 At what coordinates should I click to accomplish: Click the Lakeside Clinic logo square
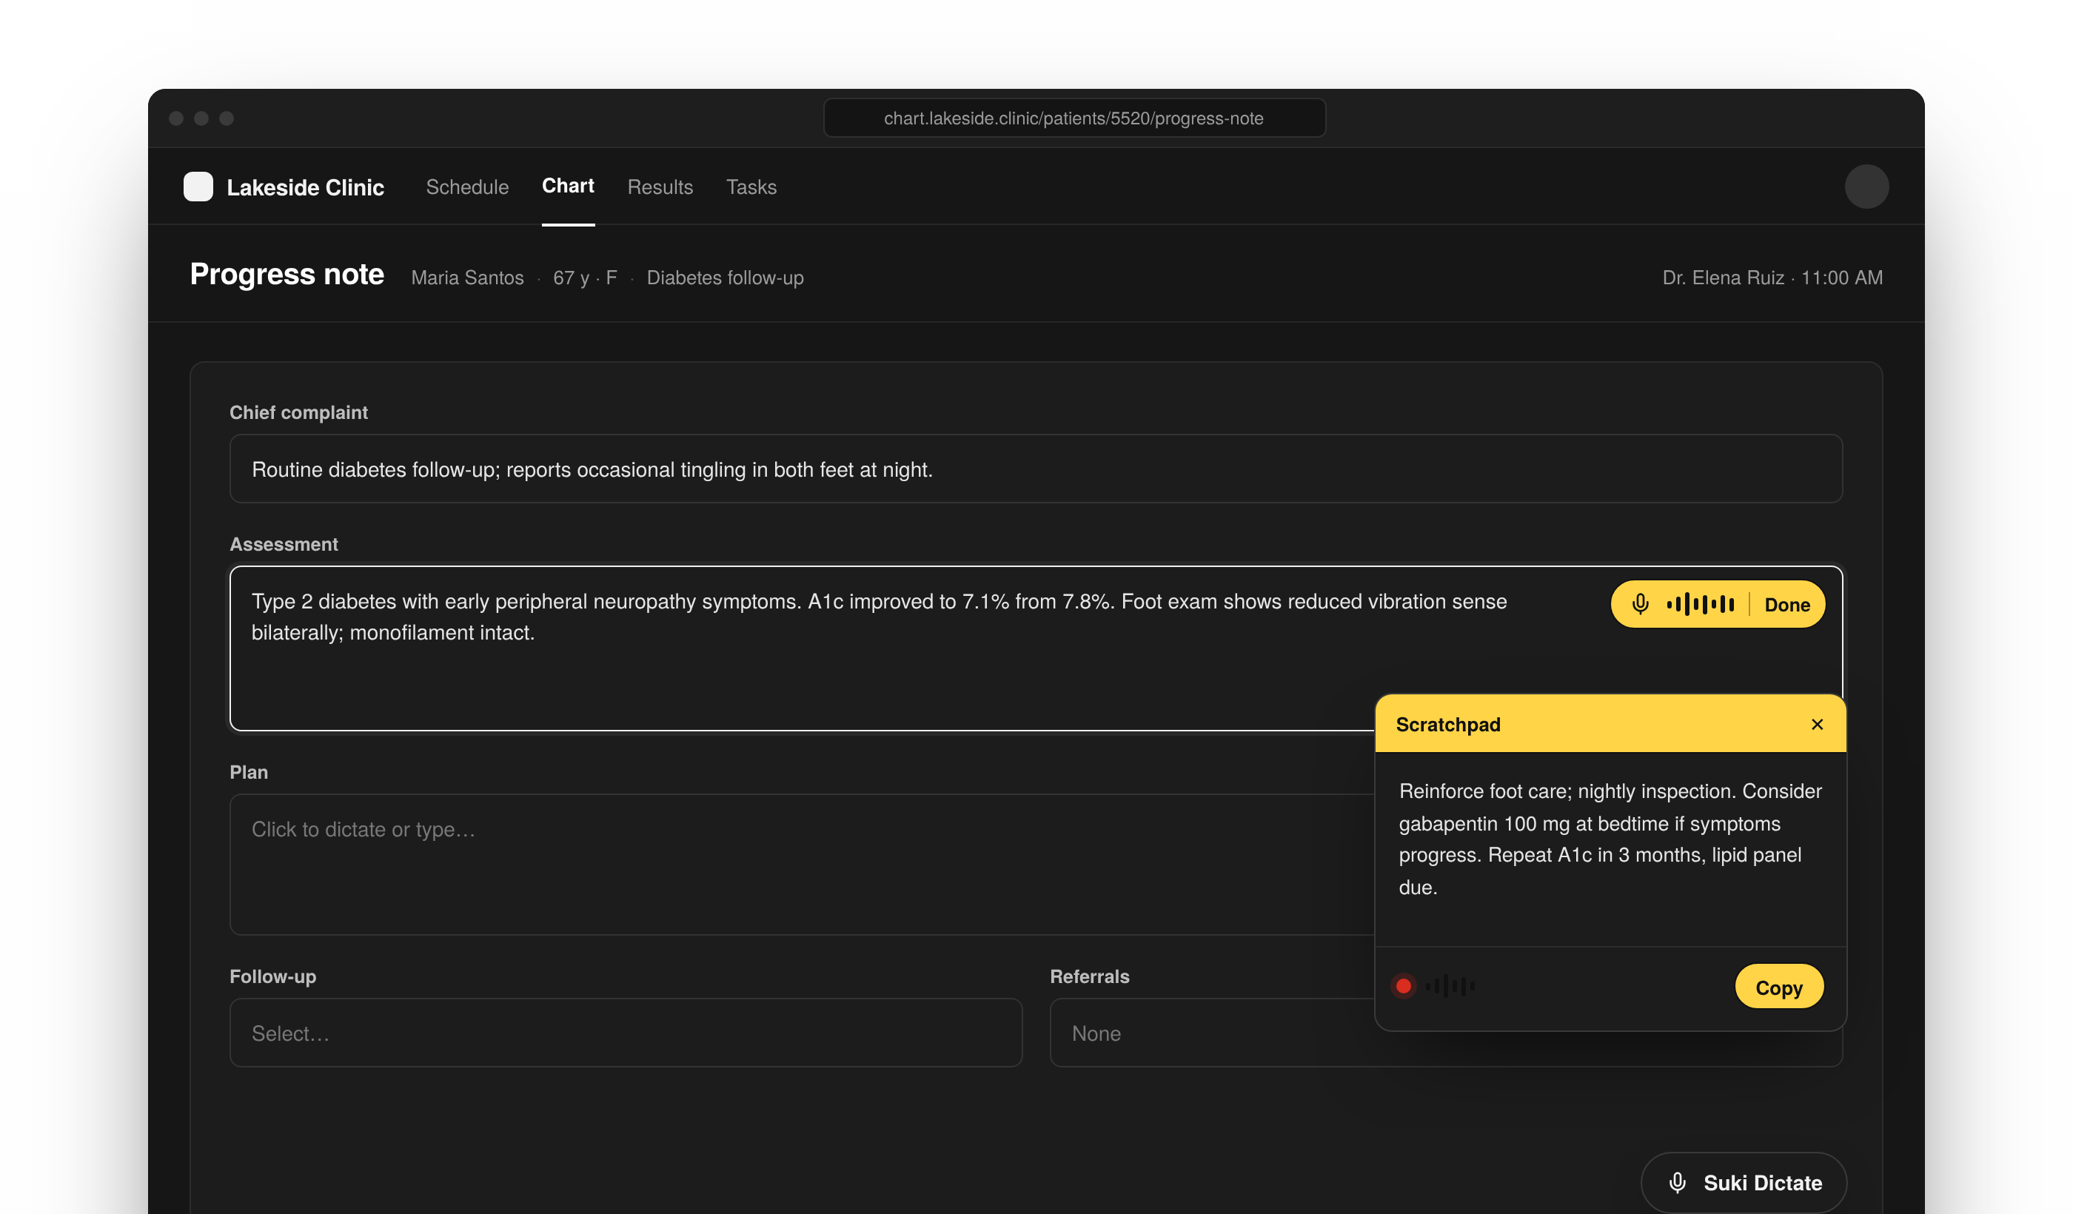198,187
